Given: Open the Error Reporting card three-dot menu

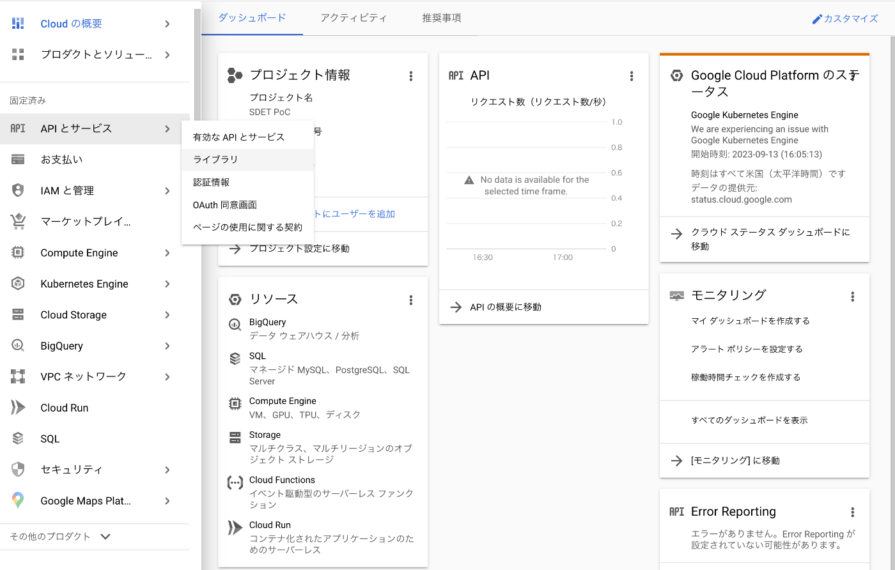Looking at the screenshot, I should tap(852, 512).
